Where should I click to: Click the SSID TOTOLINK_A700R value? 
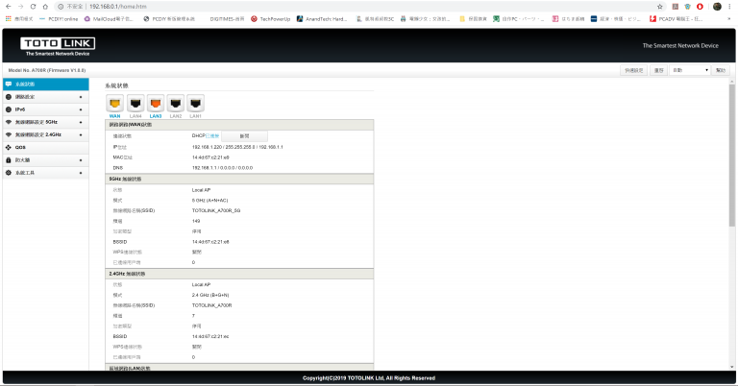[x=211, y=305]
